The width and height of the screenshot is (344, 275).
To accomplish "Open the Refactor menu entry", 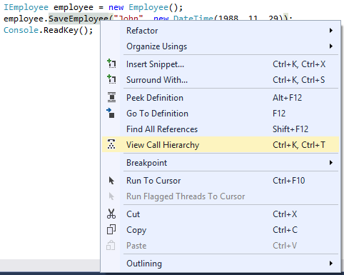I will click(x=221, y=31).
